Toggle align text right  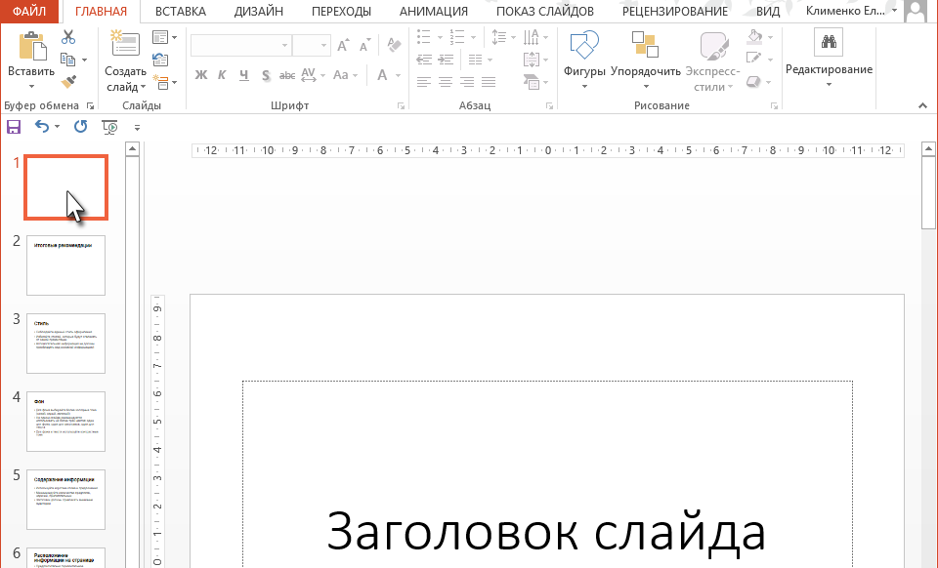467,82
